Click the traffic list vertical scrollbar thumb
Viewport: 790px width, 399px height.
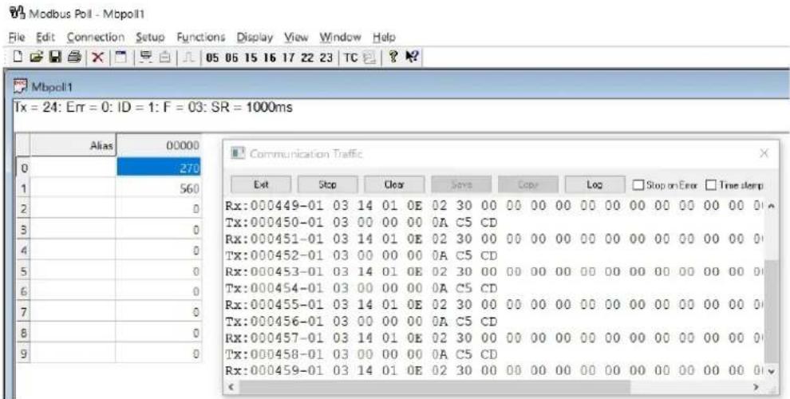[770, 311]
